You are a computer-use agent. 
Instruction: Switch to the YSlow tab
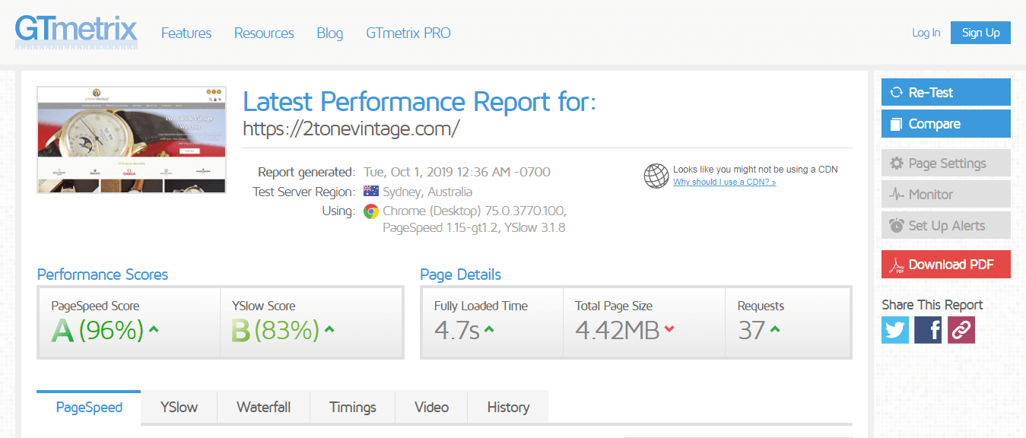click(179, 408)
